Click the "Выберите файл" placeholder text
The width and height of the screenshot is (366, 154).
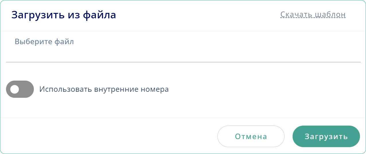pyautogui.click(x=44, y=42)
